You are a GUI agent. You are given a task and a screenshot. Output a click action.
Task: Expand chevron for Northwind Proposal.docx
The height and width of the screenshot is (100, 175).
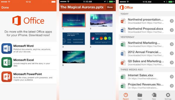point(172,30)
